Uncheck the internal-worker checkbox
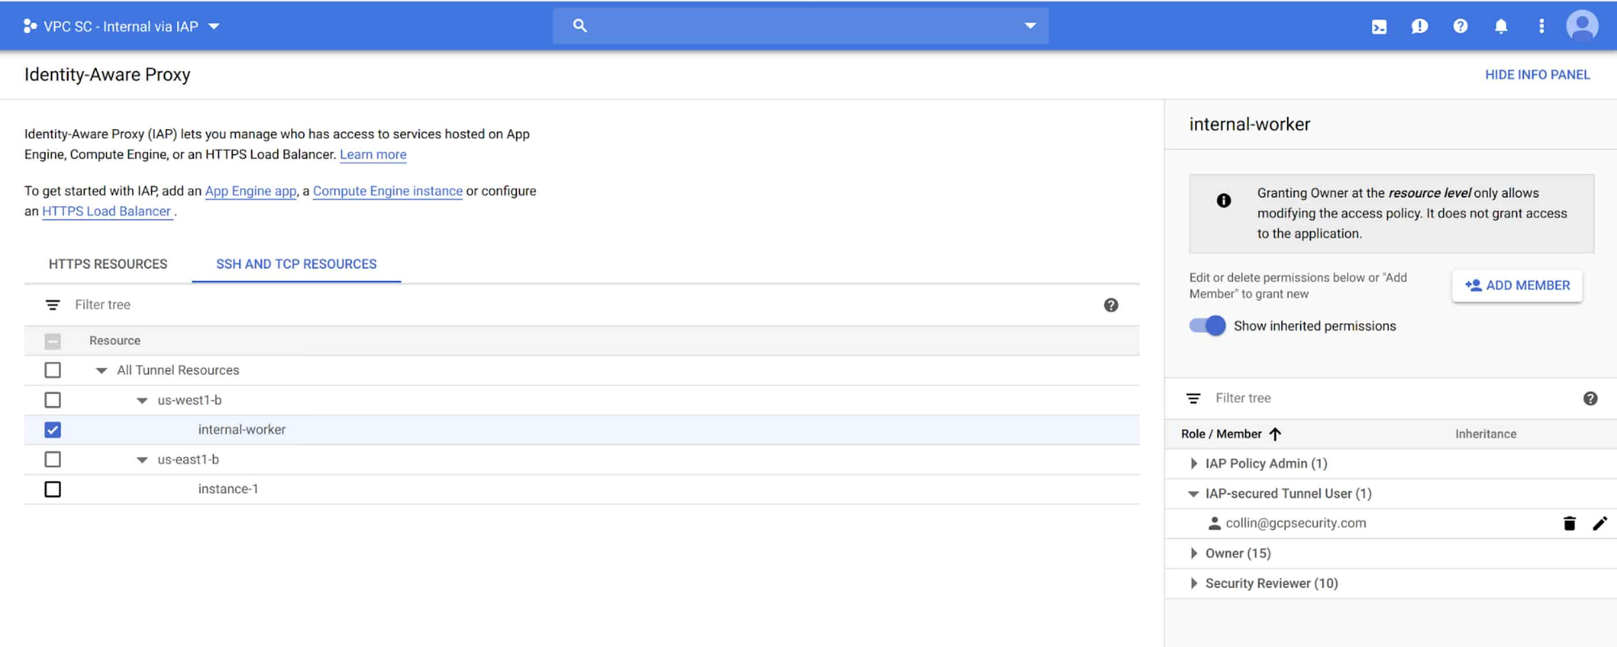The image size is (1617, 647). (x=53, y=430)
